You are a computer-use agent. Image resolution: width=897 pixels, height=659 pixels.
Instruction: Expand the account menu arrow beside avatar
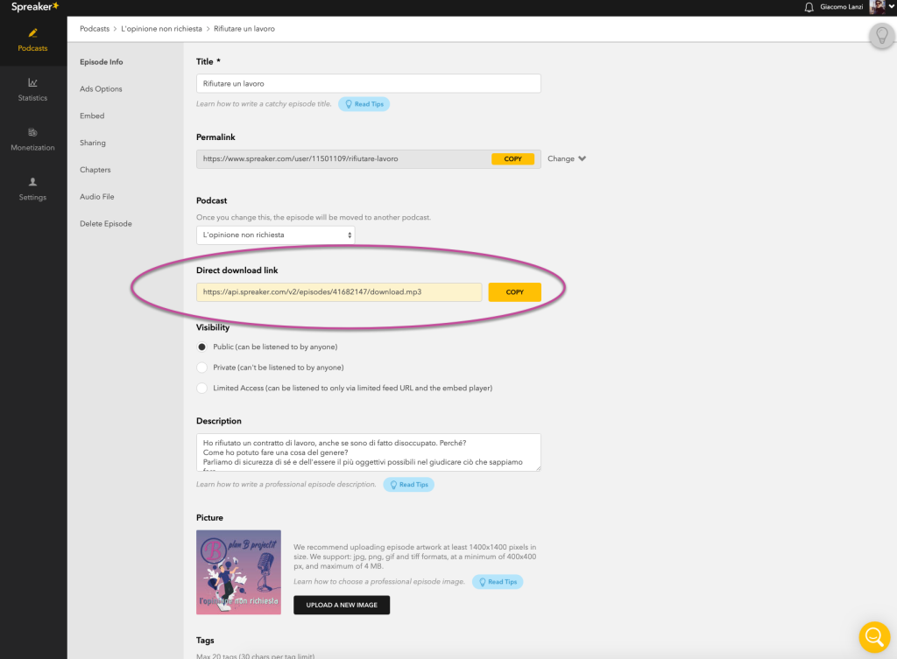click(891, 7)
